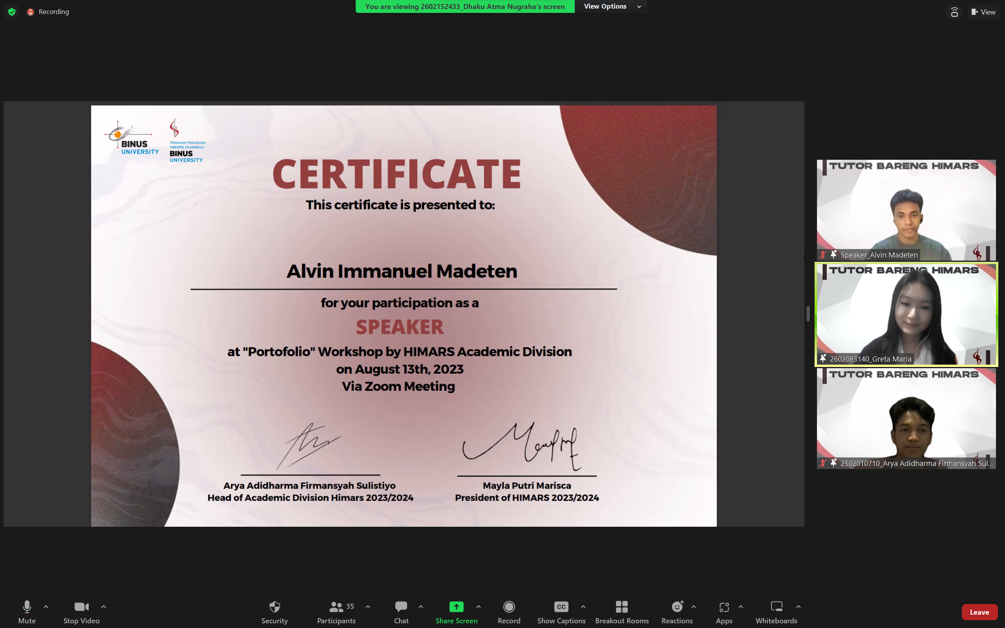Expand Reactions options arrow
The height and width of the screenshot is (628, 1005).
694,607
